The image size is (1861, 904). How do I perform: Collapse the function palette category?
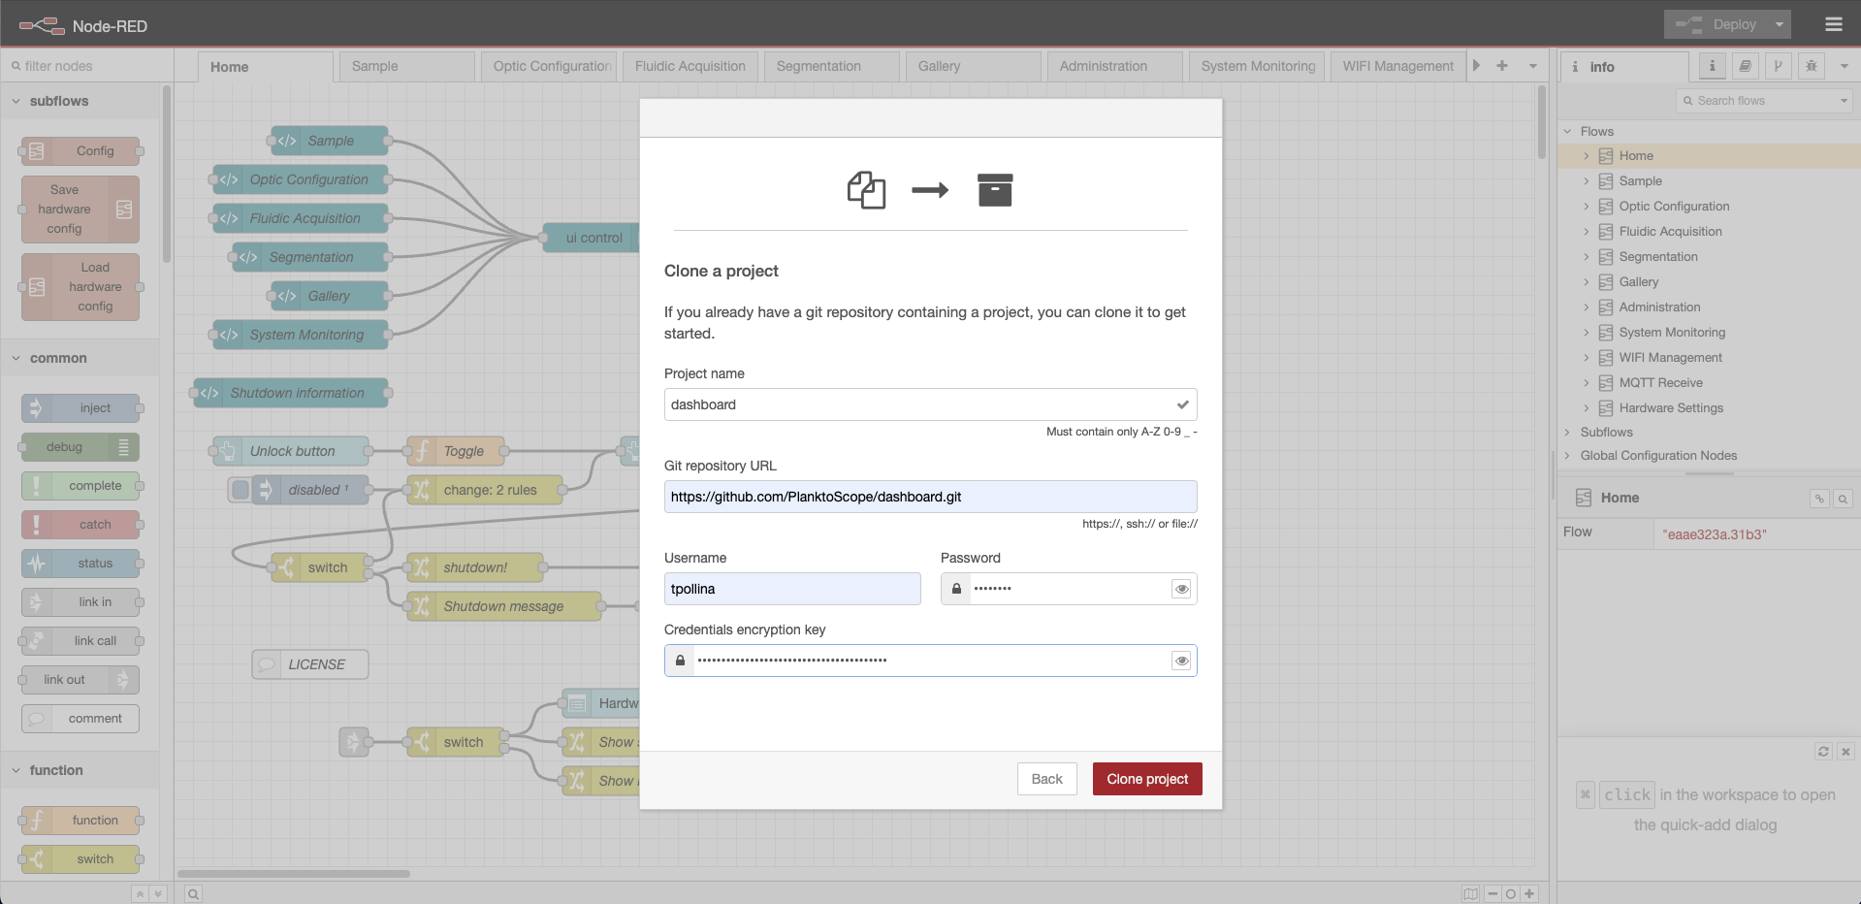click(80, 770)
